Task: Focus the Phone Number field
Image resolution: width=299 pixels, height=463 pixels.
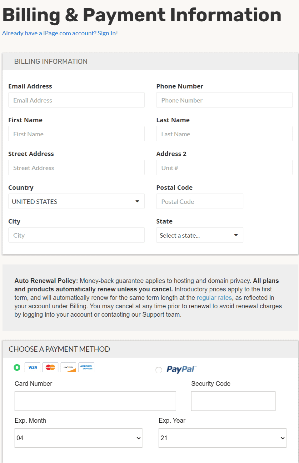Action: point(224,100)
